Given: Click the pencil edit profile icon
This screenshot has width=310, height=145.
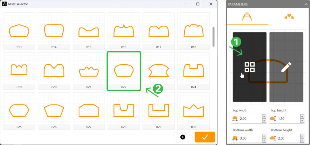Looking at the screenshot, I should tap(286, 67).
